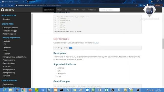
Task: Reload the Cordova docs page
Action: pos(9,5)
